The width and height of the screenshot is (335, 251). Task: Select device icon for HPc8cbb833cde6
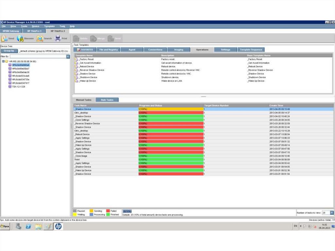coord(10,76)
